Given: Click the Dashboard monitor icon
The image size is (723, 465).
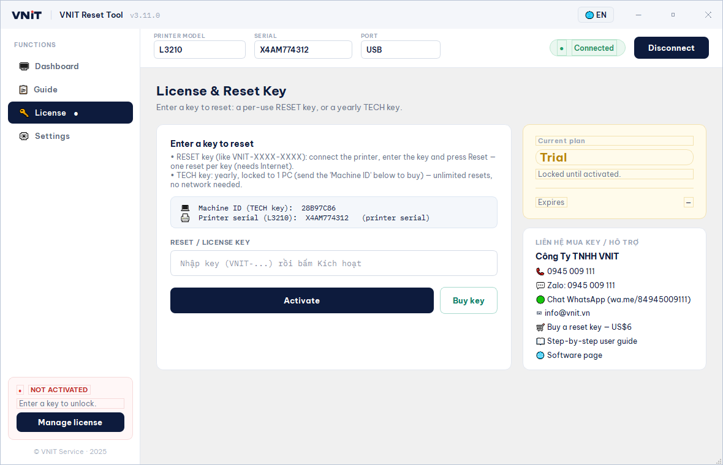Looking at the screenshot, I should pos(24,66).
